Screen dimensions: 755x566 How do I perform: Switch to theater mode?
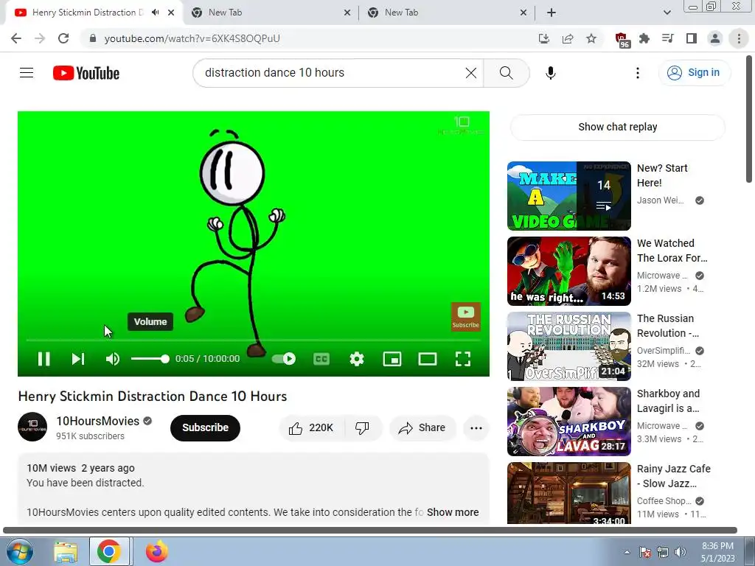tap(428, 359)
